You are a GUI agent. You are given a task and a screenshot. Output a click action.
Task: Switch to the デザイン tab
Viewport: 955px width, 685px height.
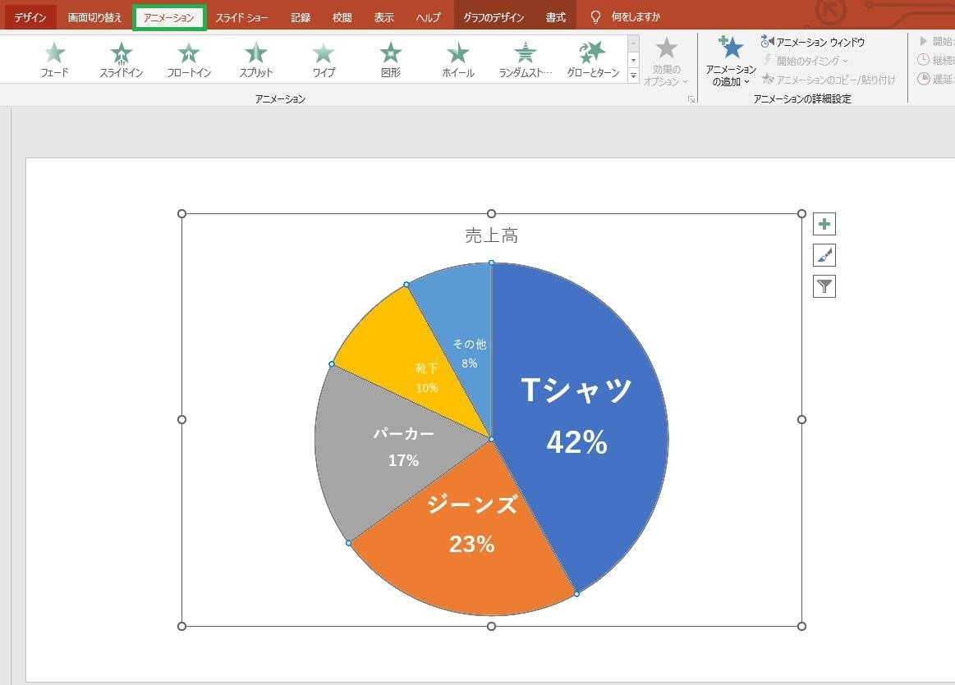click(x=30, y=18)
